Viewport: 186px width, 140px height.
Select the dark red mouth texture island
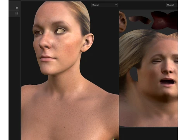[165, 20]
